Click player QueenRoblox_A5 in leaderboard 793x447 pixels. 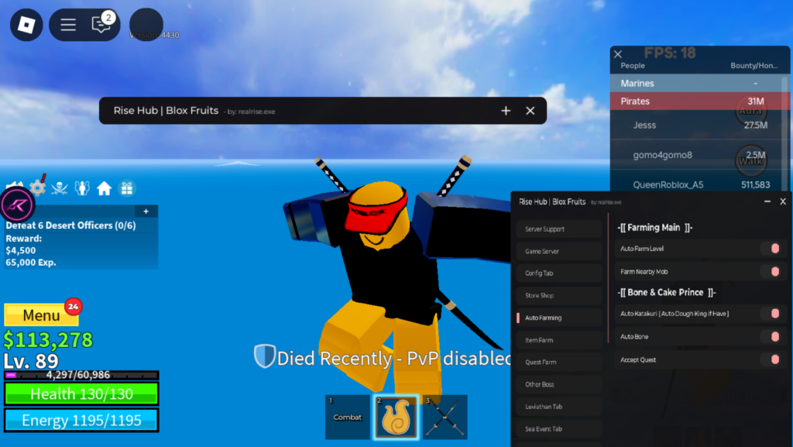pyautogui.click(x=696, y=184)
